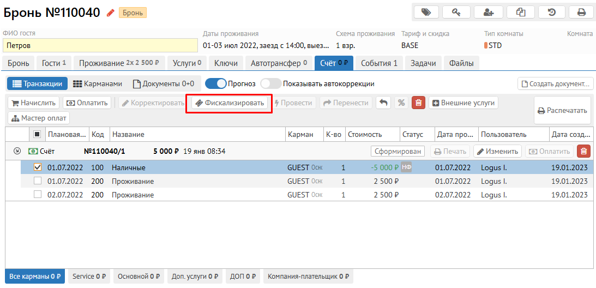Click the printer icon in header

(x=581, y=12)
